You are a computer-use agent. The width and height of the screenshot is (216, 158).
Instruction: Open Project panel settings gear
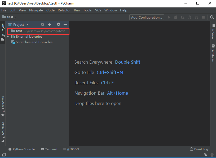58,24
